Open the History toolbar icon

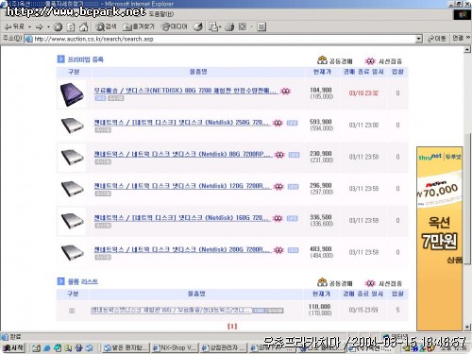(x=198, y=27)
